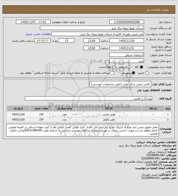This screenshot has height=196, width=178.
Task: Click the remaining days field showing 13
Action: 67,41
